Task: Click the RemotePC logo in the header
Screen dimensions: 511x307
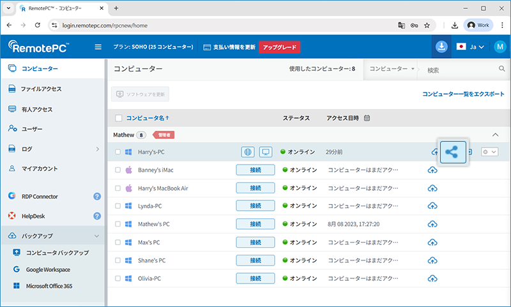Action: point(38,47)
